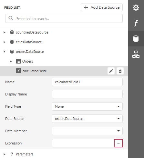Image resolution: width=144 pixels, height=158 pixels.
Task: Expand the Orders table node
Action: coord(11,61)
